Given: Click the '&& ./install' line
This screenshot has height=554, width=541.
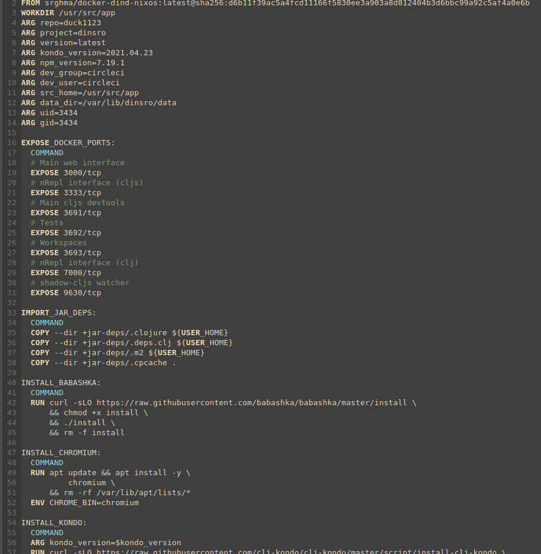Looking at the screenshot, I should 82,423.
